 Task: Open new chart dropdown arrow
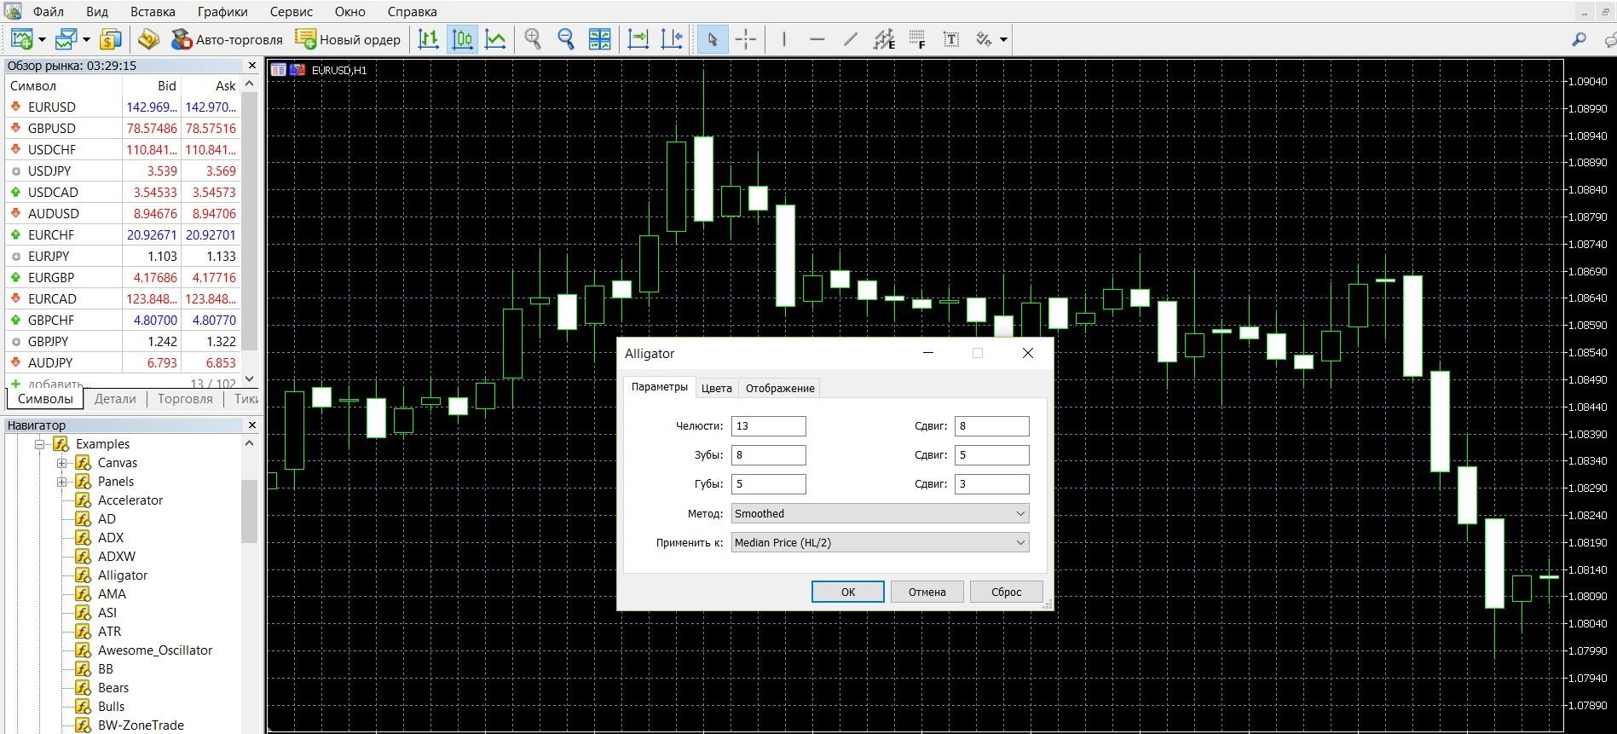pos(42,39)
